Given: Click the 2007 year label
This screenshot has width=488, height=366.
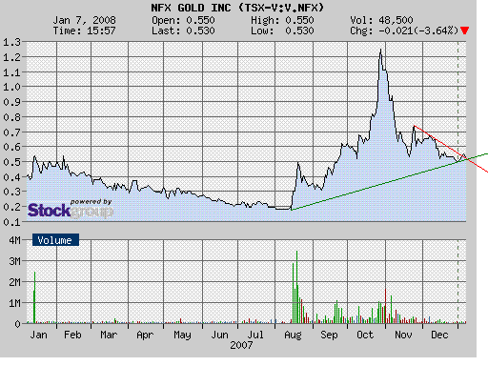Looking at the screenshot, I should (x=241, y=345).
